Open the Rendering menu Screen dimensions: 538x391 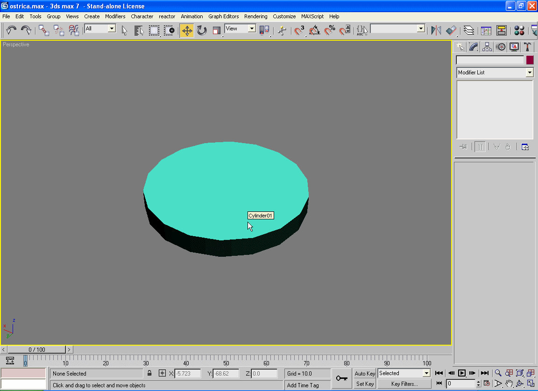pyautogui.click(x=255, y=16)
